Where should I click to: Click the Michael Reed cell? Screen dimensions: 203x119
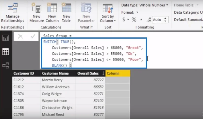coord(58,115)
